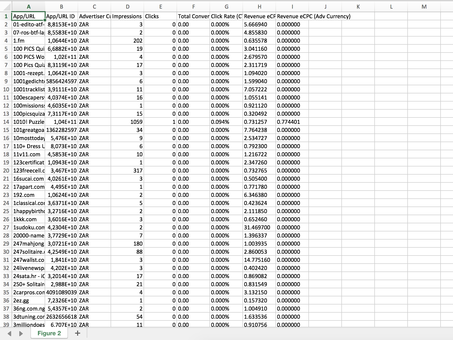This screenshot has width=453, height=340.
Task: Click the revenue value '7.764238'
Action: 259,130
